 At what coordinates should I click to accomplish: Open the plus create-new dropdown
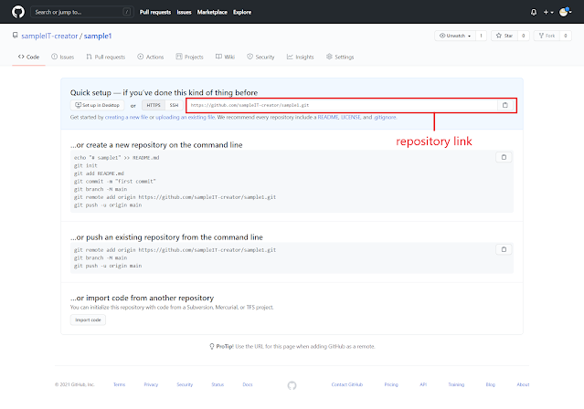pyautogui.click(x=547, y=12)
